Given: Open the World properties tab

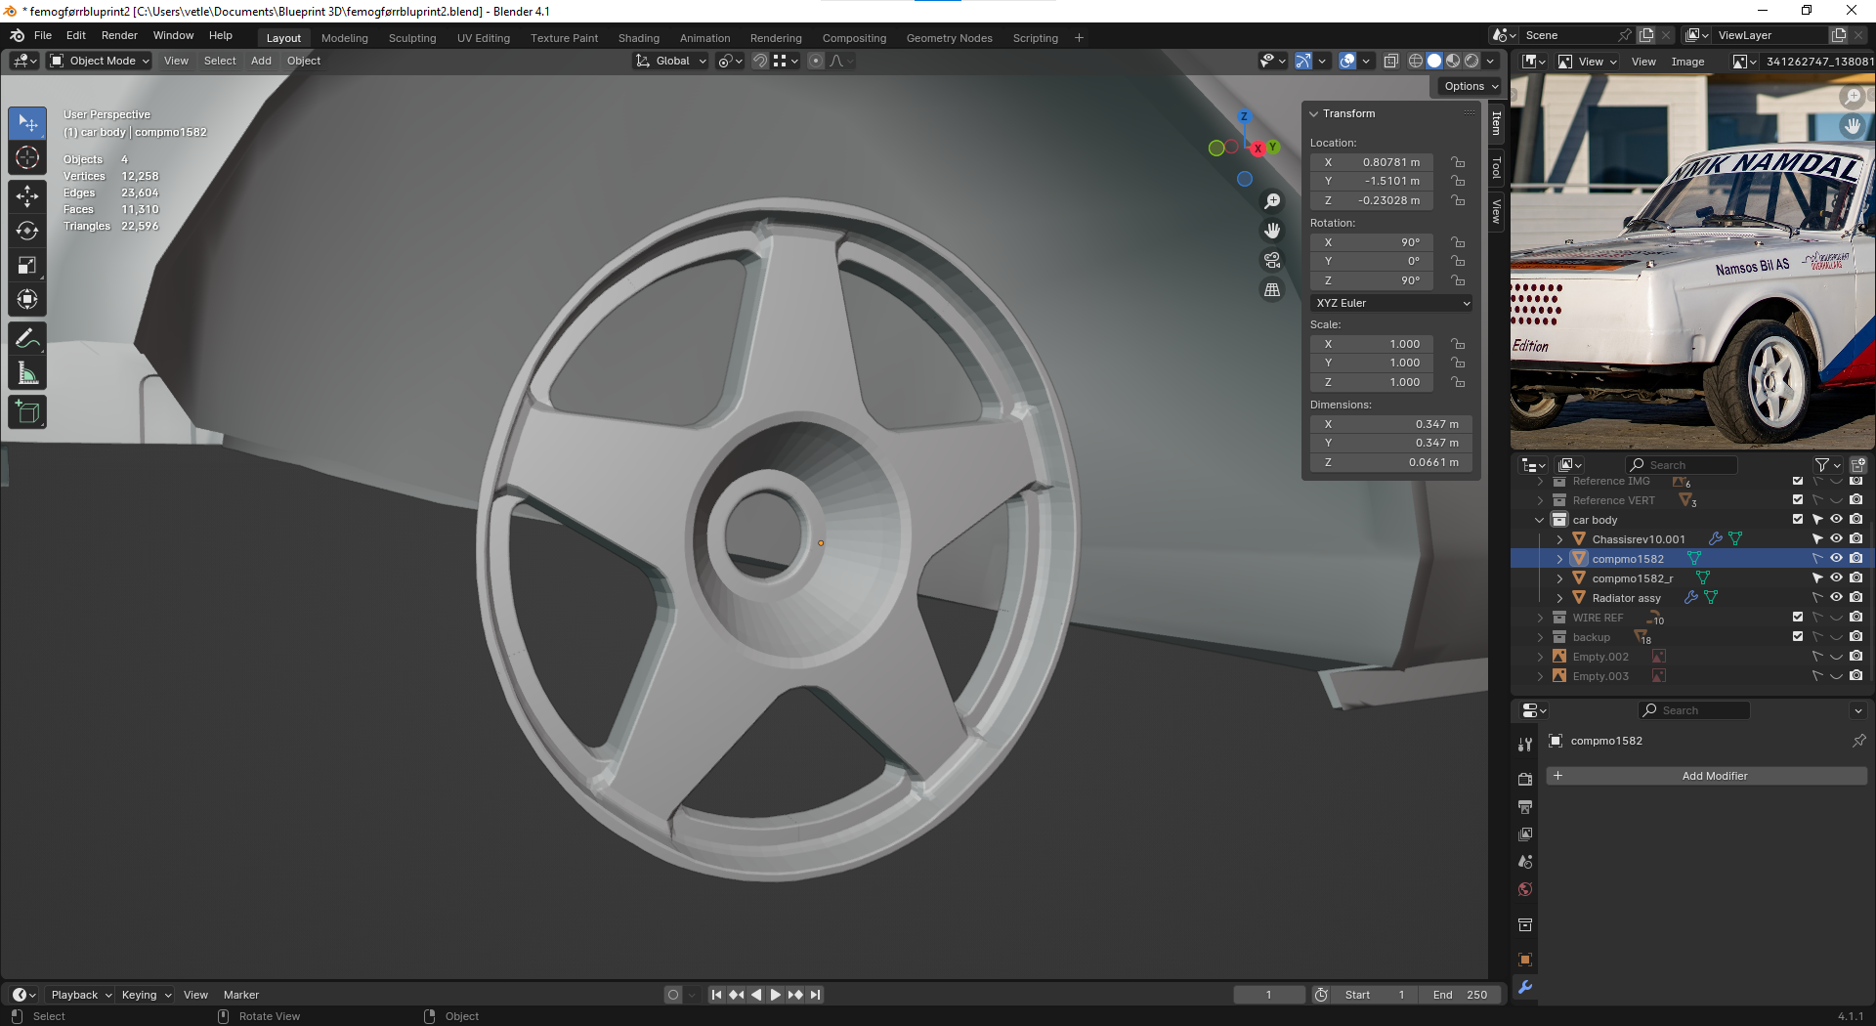Looking at the screenshot, I should pyautogui.click(x=1525, y=889).
